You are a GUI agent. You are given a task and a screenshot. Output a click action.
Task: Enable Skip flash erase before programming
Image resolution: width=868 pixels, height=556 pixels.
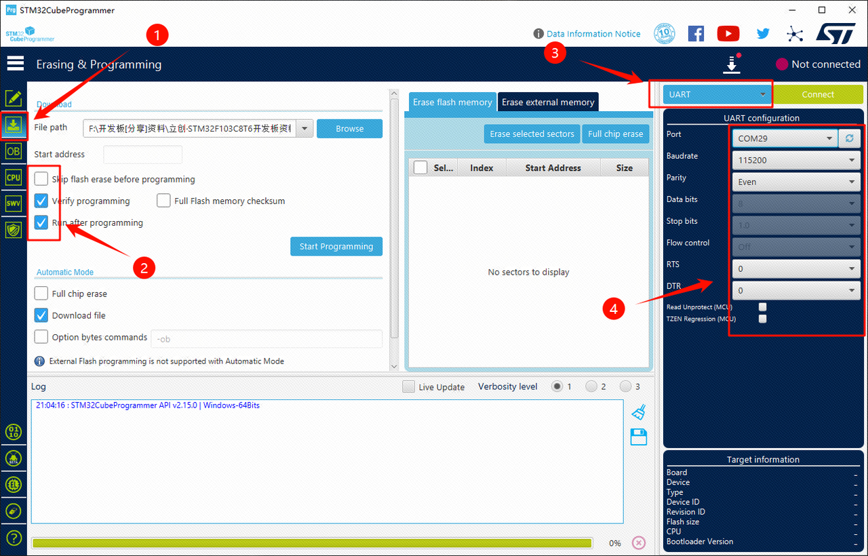coord(41,179)
